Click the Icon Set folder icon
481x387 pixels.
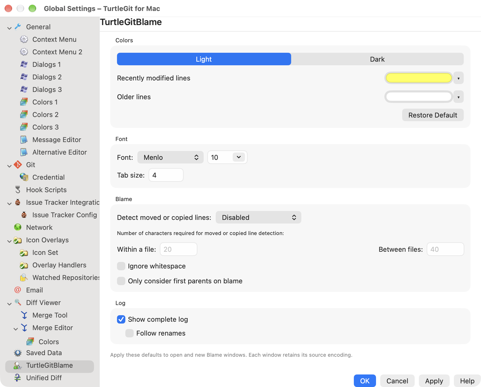click(x=24, y=253)
